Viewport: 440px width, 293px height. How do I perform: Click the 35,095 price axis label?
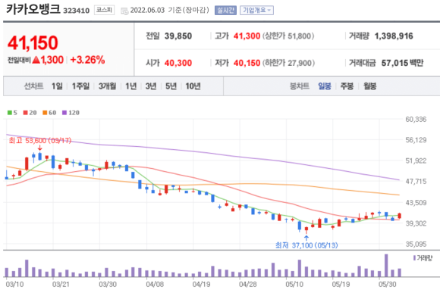[x=416, y=244]
